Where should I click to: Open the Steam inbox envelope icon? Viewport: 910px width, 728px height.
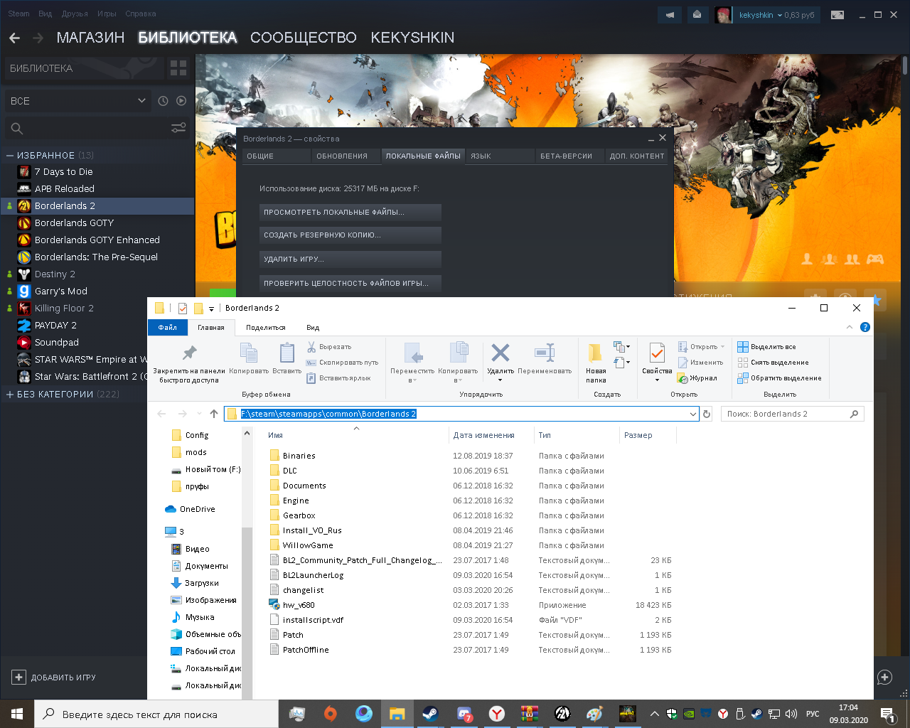pyautogui.click(x=697, y=14)
